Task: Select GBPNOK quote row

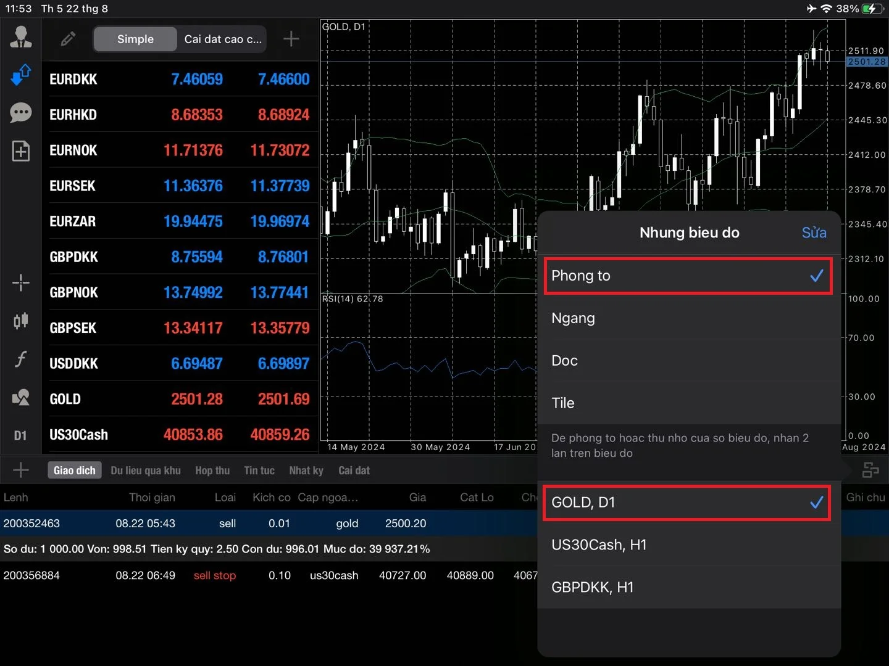Action: (180, 292)
